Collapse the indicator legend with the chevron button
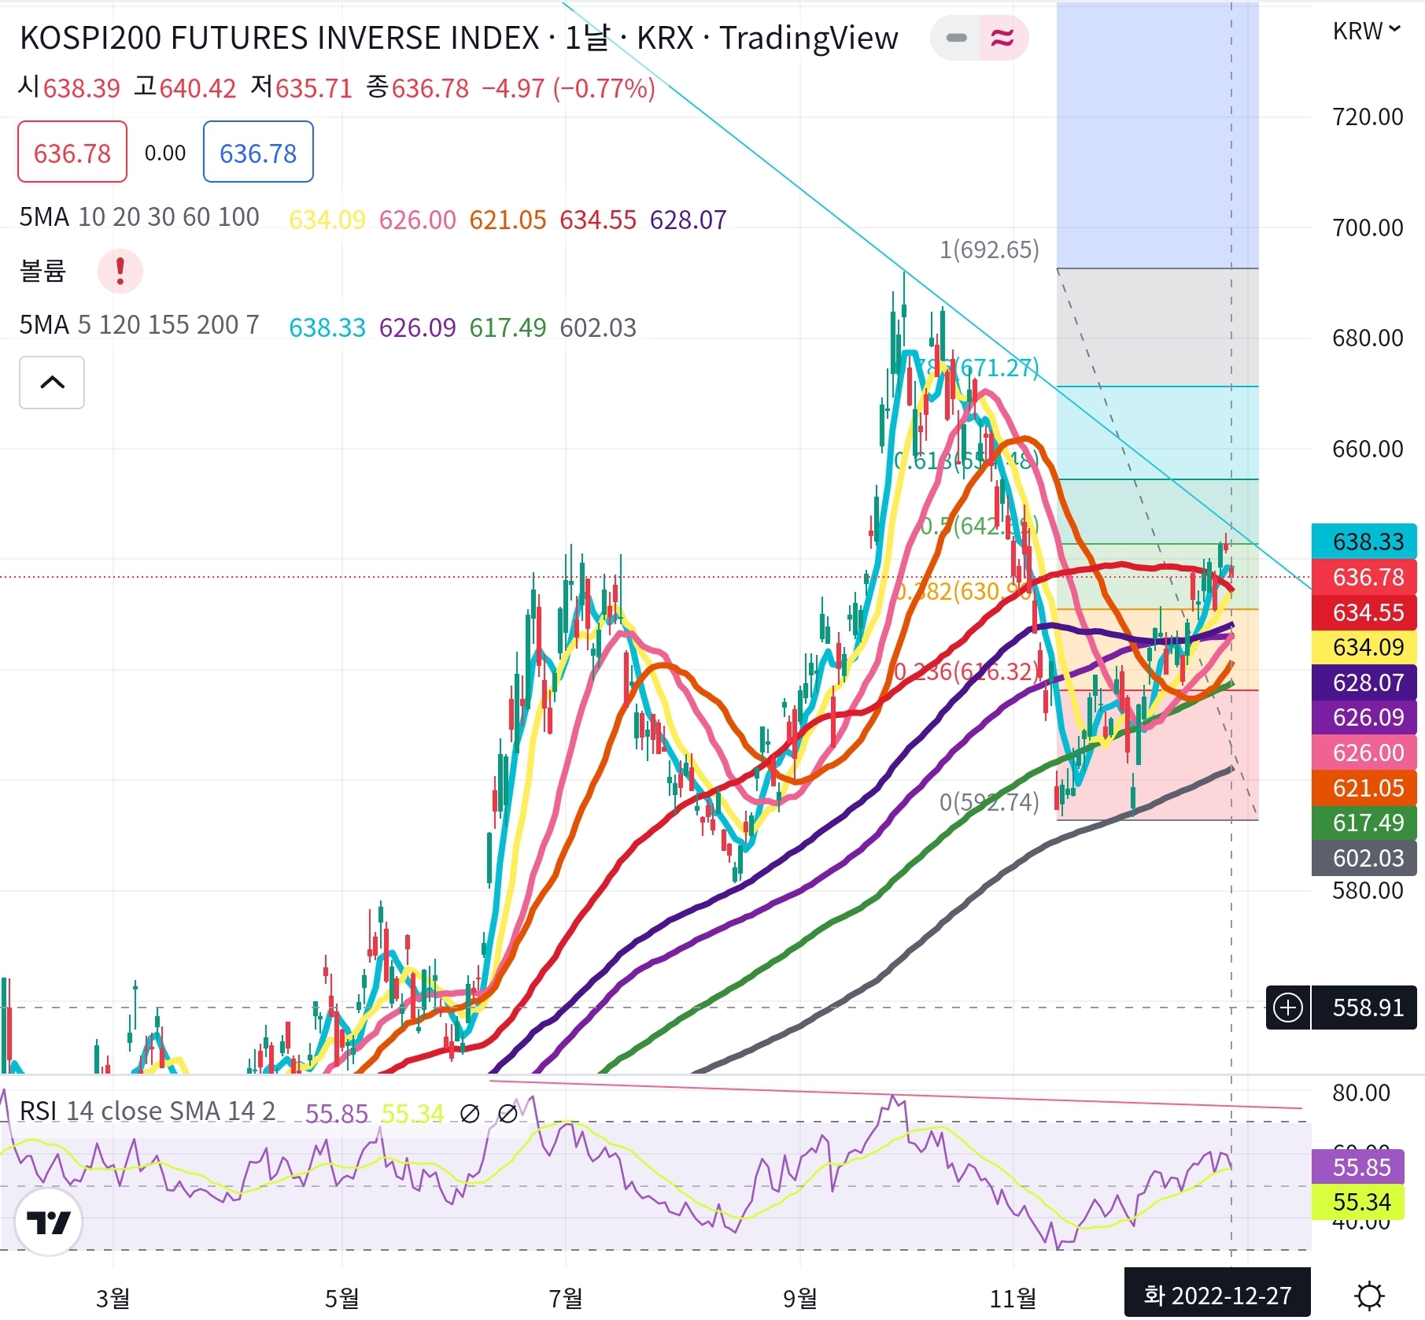 [x=52, y=383]
